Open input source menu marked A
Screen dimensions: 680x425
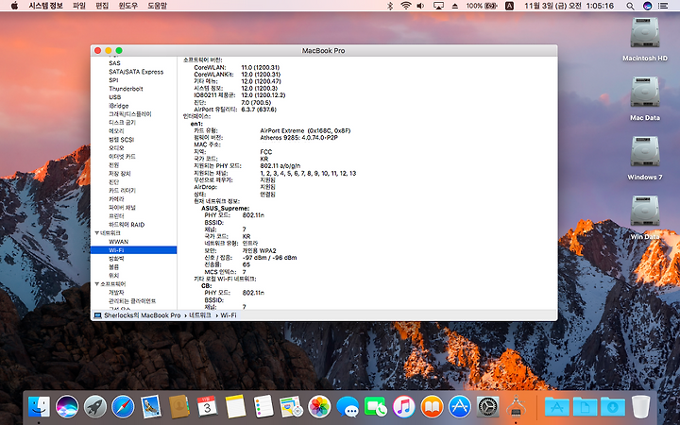[510, 6]
